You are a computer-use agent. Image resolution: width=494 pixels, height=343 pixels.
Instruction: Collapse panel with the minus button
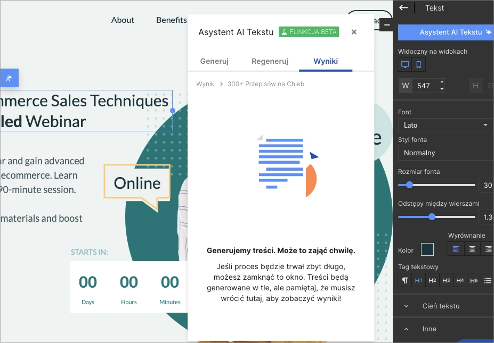pyautogui.click(x=387, y=25)
